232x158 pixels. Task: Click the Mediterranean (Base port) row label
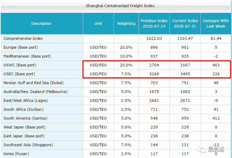[27, 56]
